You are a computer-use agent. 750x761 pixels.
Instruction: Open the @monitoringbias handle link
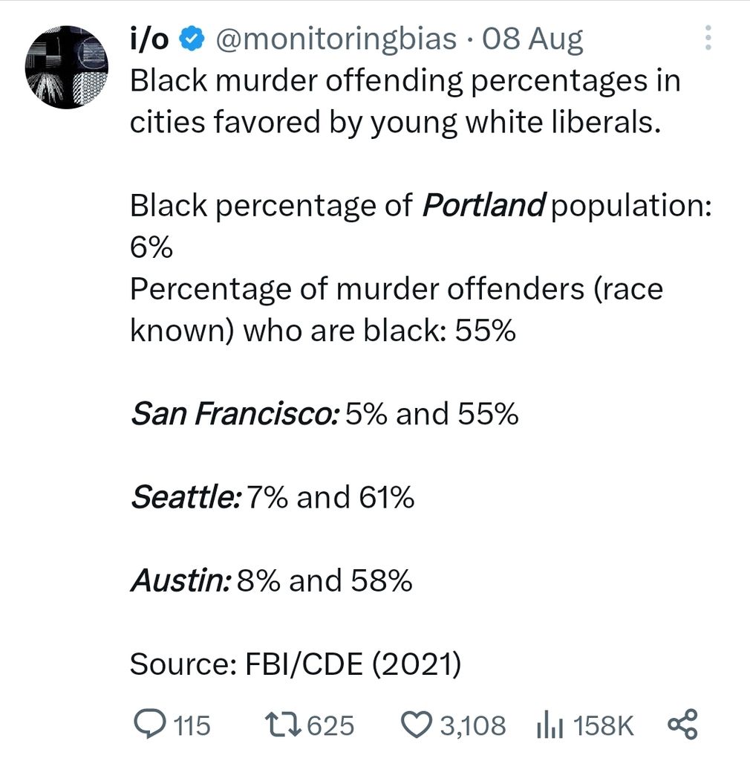coord(336,39)
